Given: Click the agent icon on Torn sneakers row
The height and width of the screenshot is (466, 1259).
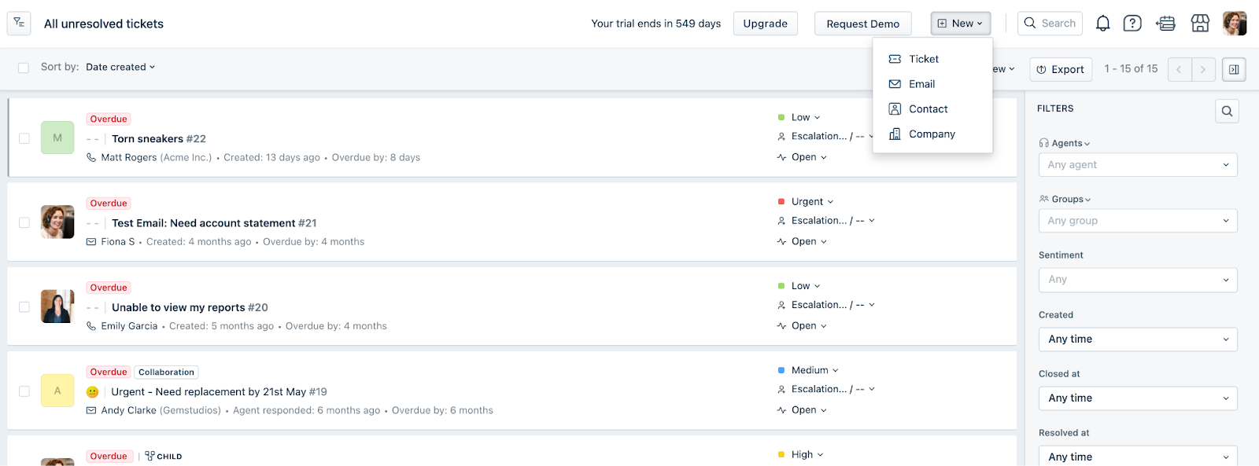Looking at the screenshot, I should tap(781, 137).
